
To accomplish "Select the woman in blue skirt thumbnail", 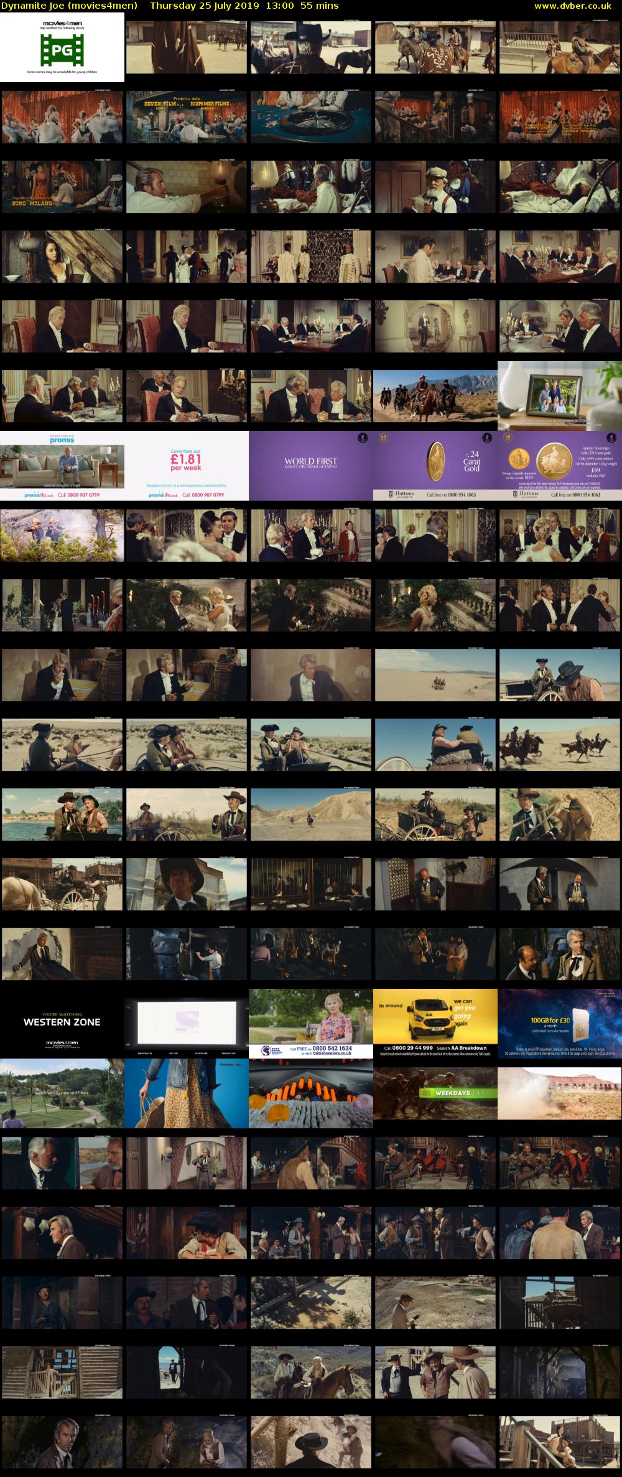I will (x=187, y=1093).
